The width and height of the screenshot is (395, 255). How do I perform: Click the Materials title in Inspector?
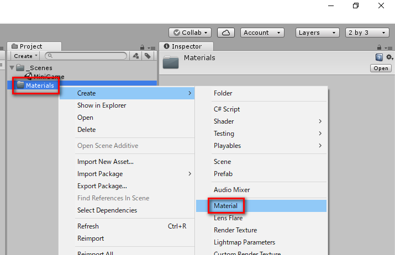199,57
